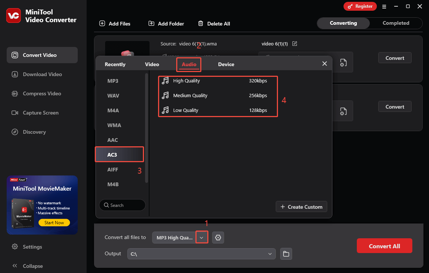Click Add Files

pos(115,24)
